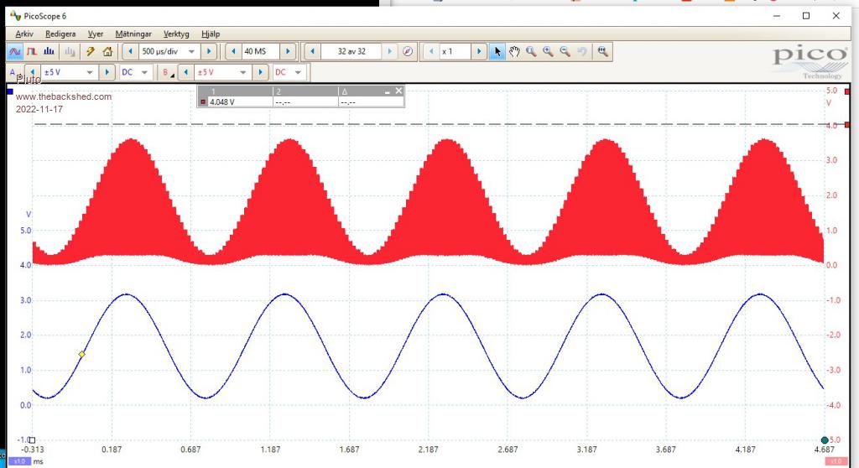This screenshot has width=859, height=468.
Task: Open the 500 µs/div timebase dropdown
Action: (x=192, y=52)
